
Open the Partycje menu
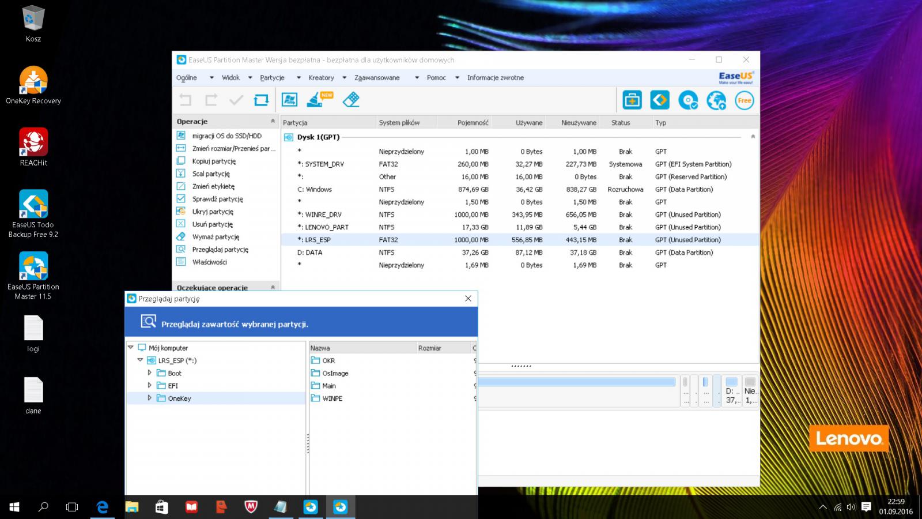[272, 77]
